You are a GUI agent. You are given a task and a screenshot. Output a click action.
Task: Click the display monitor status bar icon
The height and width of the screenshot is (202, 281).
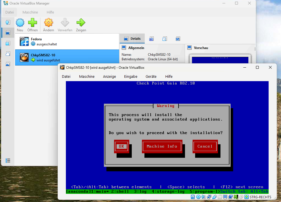[225, 197]
